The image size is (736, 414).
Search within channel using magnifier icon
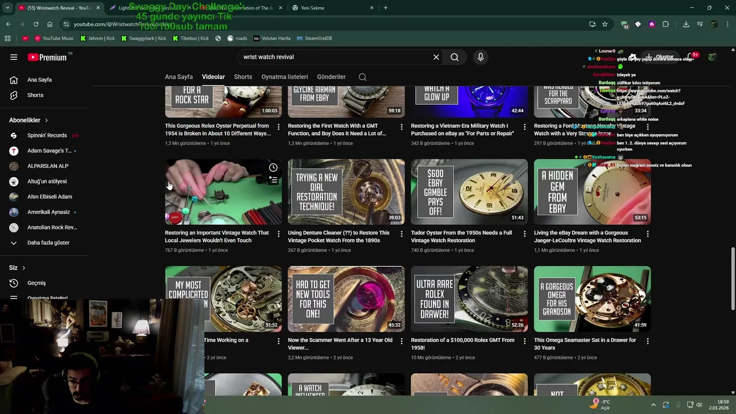(x=362, y=77)
